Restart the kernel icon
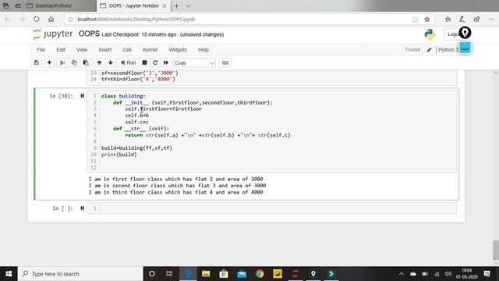The height and width of the screenshot is (281, 499). [155, 62]
